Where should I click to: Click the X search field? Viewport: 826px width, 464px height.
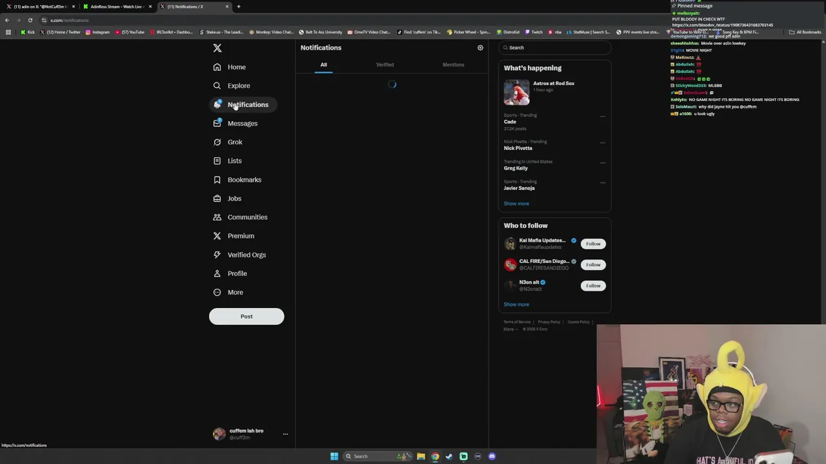(555, 48)
